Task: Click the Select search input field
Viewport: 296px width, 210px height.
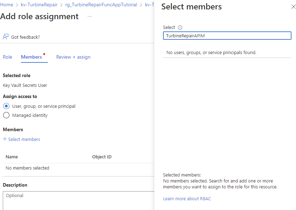Action: [x=227, y=36]
